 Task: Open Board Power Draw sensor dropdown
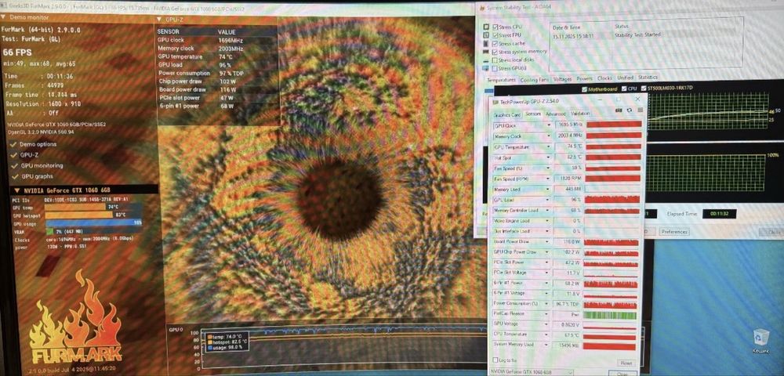pyautogui.click(x=548, y=242)
